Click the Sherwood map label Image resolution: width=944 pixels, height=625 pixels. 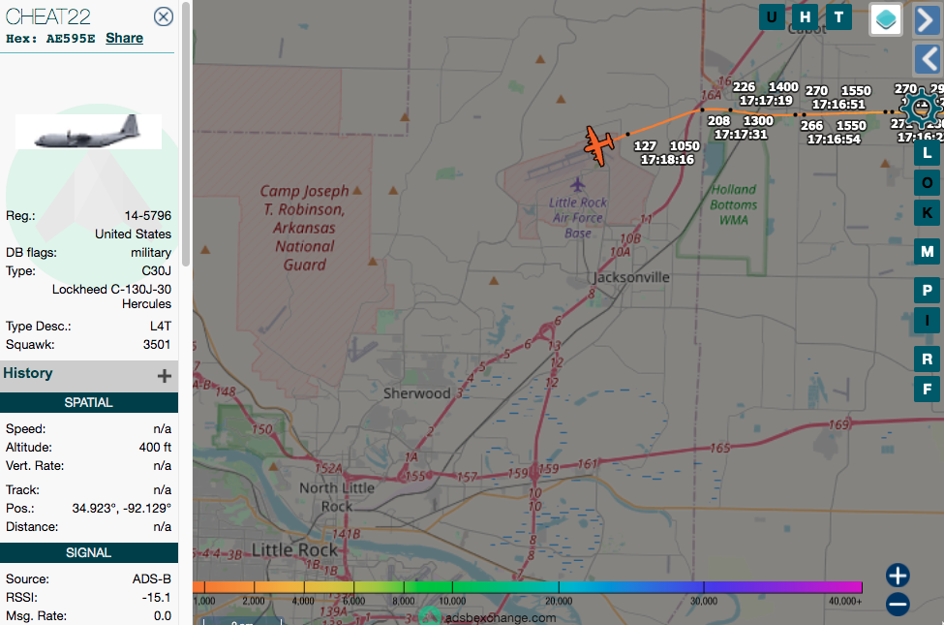(416, 393)
